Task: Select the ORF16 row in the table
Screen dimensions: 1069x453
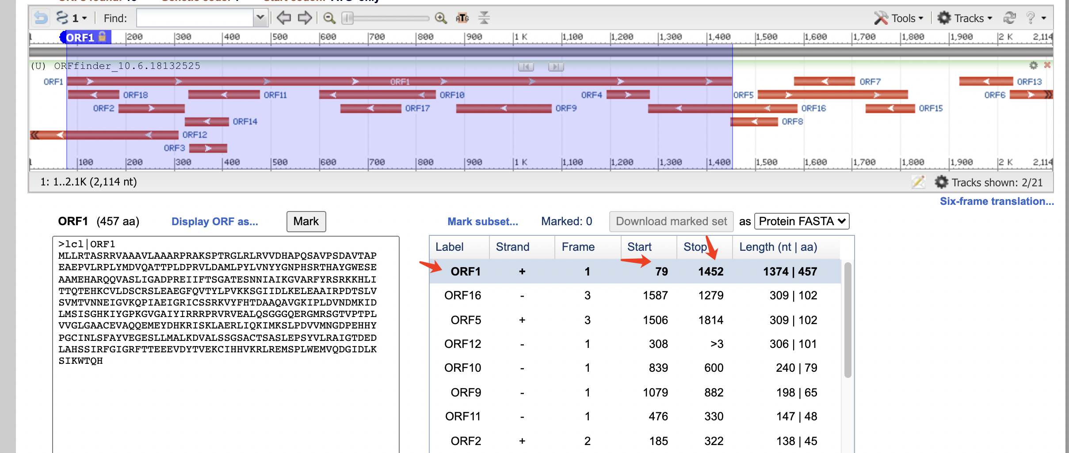Action: coord(462,295)
